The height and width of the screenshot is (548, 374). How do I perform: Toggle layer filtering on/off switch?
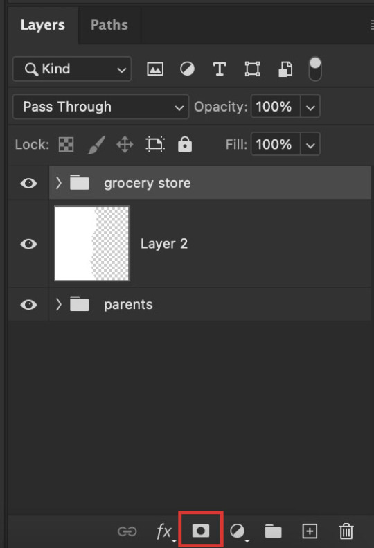point(315,69)
